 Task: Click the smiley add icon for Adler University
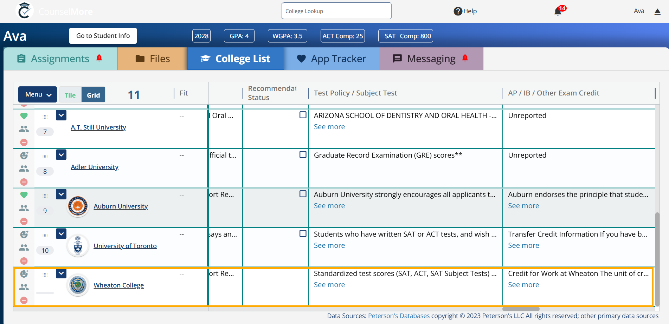[x=24, y=155]
